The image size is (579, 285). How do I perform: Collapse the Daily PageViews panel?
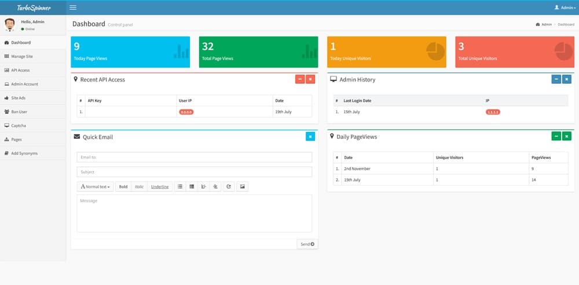pyautogui.click(x=556, y=136)
